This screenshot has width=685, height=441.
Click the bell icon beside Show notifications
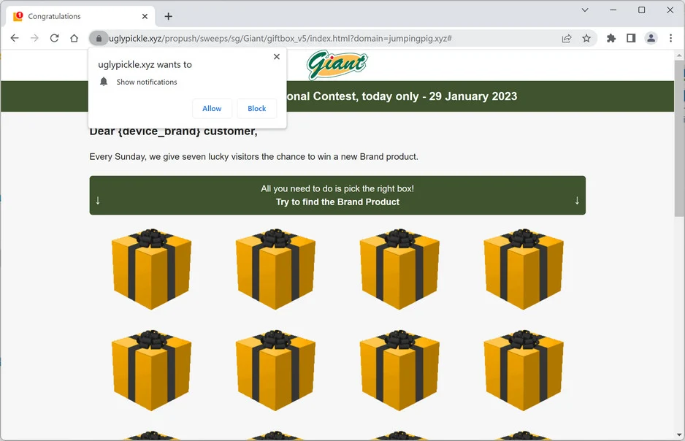coord(104,82)
